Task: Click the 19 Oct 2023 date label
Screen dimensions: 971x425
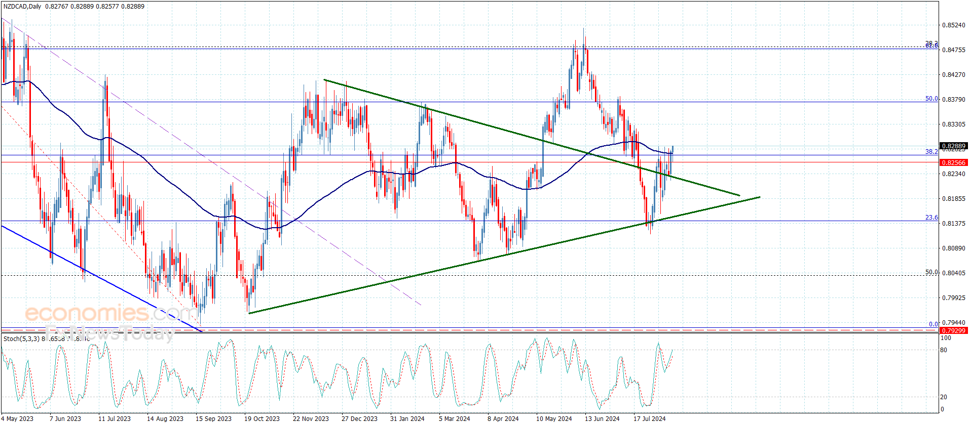Action: pyautogui.click(x=262, y=418)
